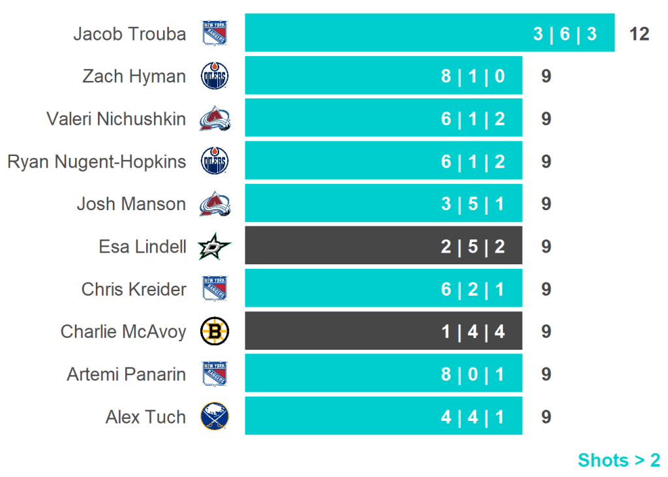Click Esa Lindell's dark gray bar
Image resolution: width=668 pixels, height=477 pixels.
[383, 247]
